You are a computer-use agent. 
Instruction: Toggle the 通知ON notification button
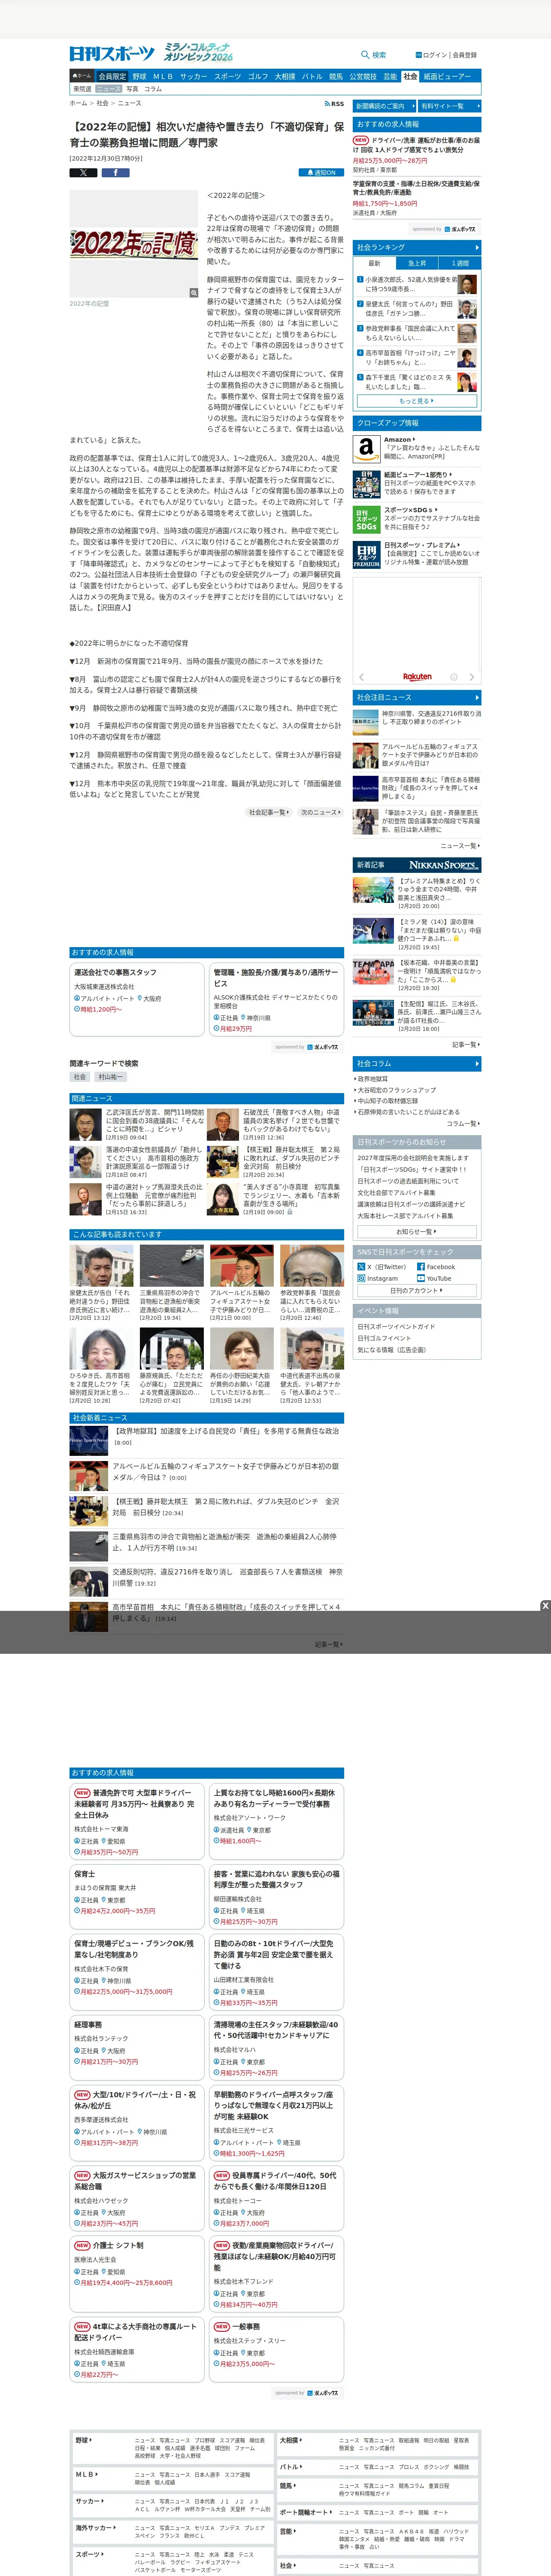click(321, 172)
